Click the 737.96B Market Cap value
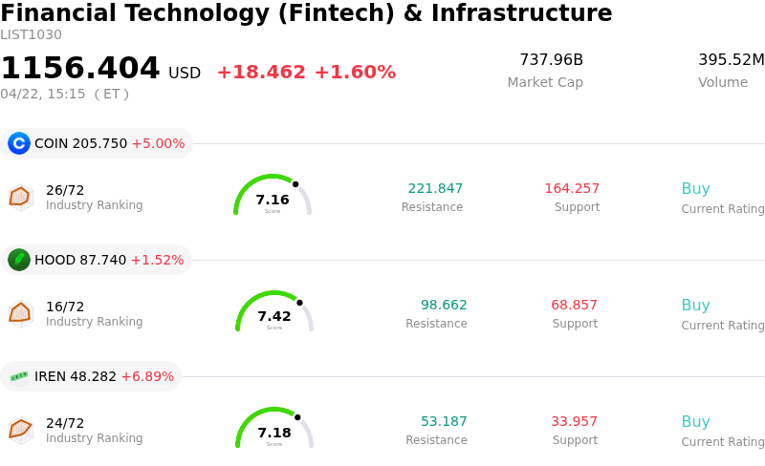This screenshot has width=765, height=466. coord(551,60)
